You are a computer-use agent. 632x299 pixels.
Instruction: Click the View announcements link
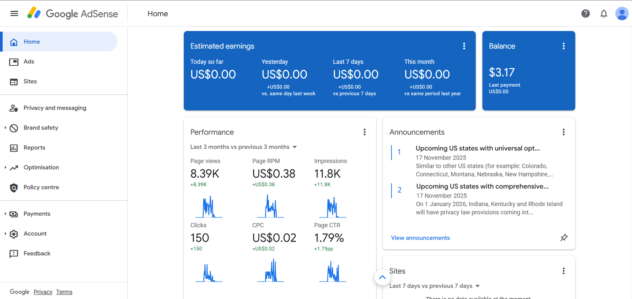coord(420,238)
